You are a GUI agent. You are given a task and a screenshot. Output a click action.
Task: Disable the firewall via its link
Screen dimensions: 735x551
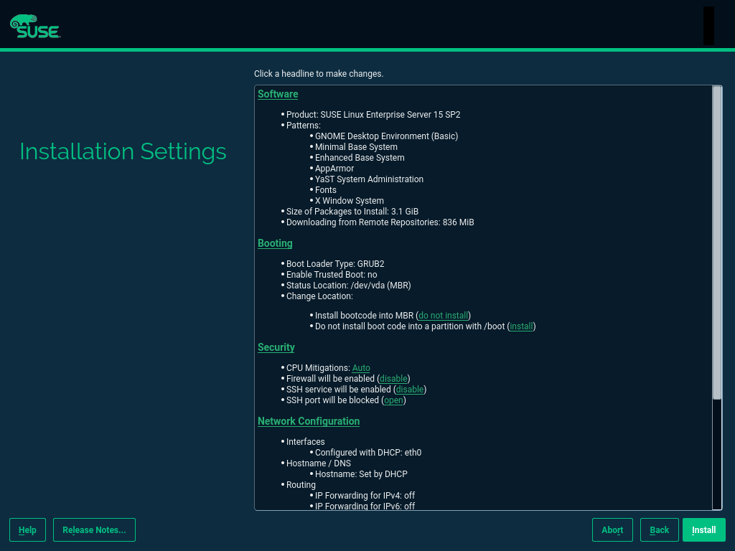pos(393,379)
